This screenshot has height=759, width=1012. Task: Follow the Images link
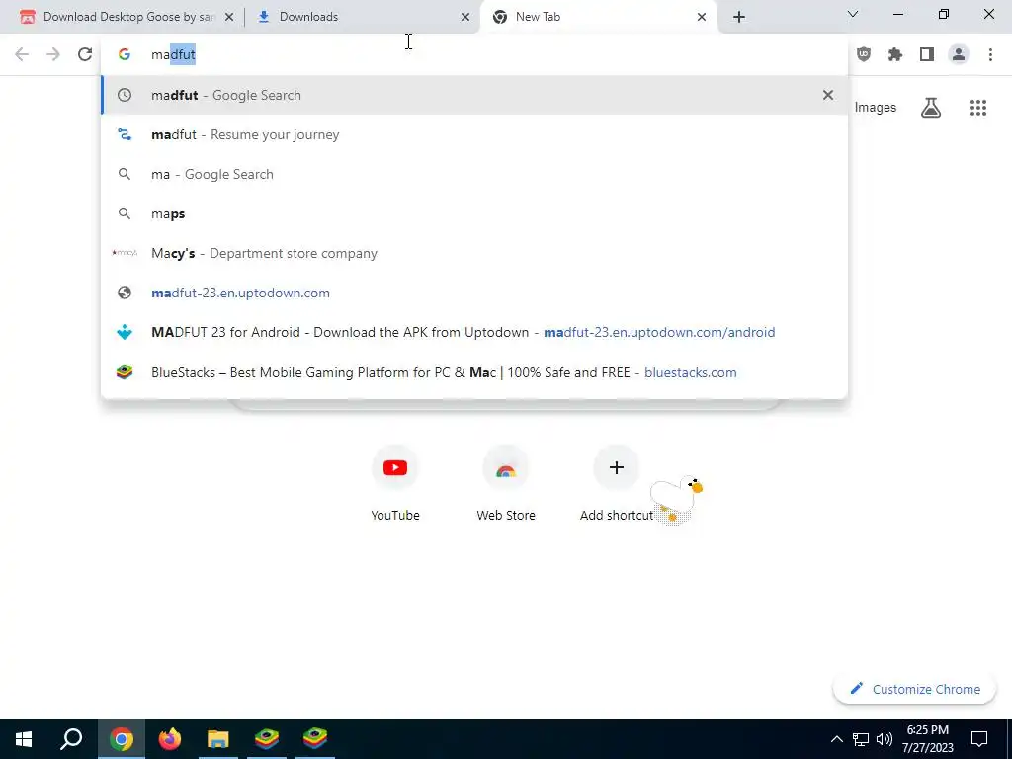(x=876, y=107)
